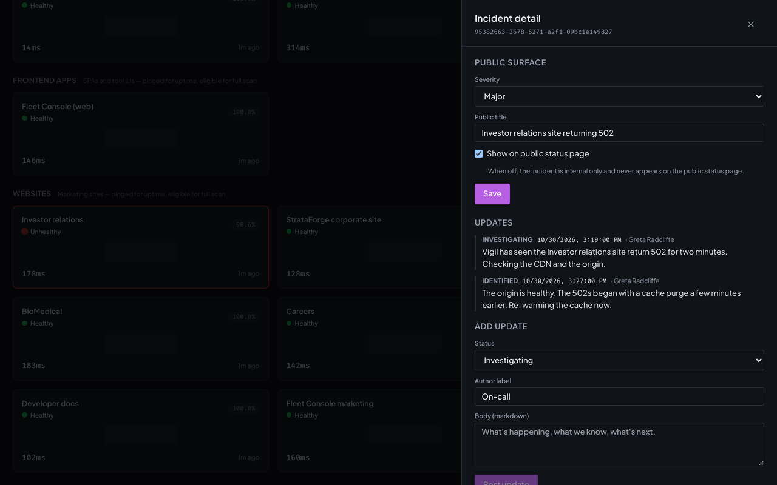Close the Incident detail panel
The image size is (777, 485).
click(751, 24)
